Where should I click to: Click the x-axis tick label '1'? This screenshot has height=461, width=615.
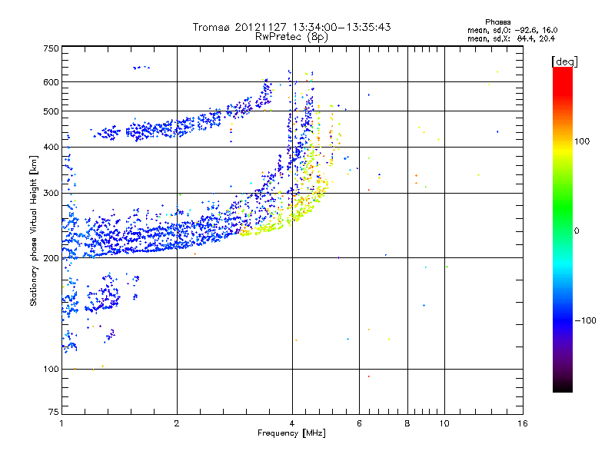pos(61,423)
